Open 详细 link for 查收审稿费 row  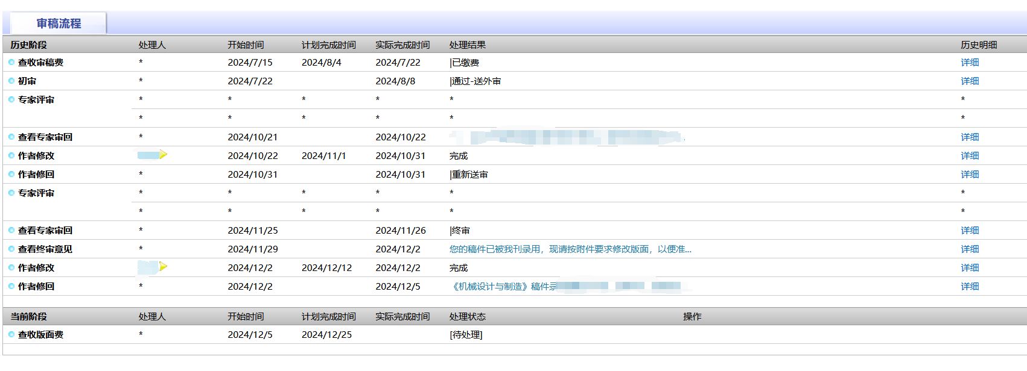pyautogui.click(x=970, y=63)
